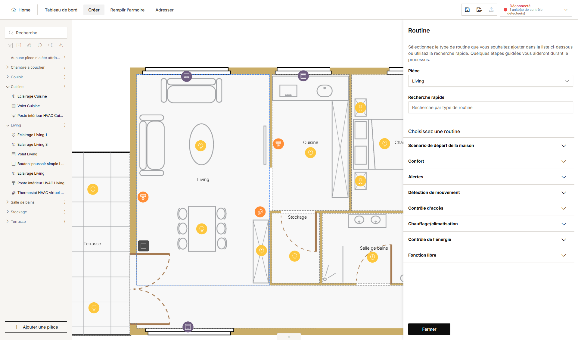Select the Cuisine shutter icon on top wall
The height and width of the screenshot is (340, 578).
coord(303,76)
